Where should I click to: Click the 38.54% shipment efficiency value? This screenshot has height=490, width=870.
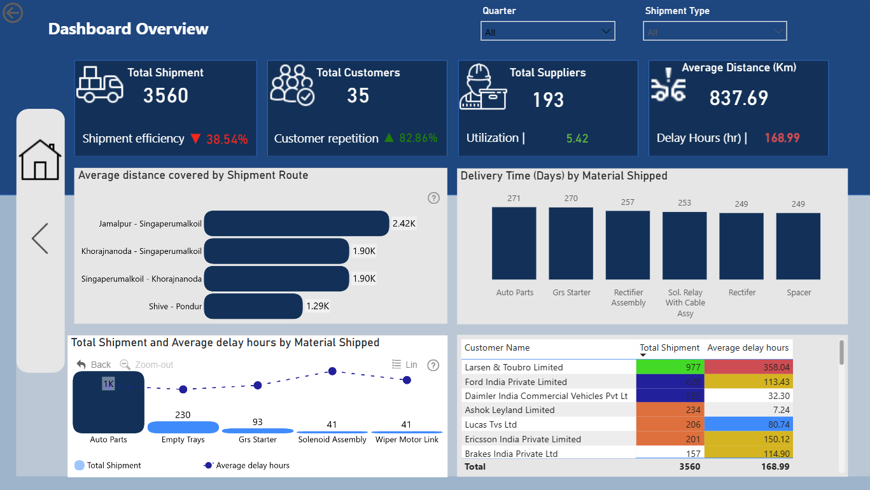tap(227, 139)
